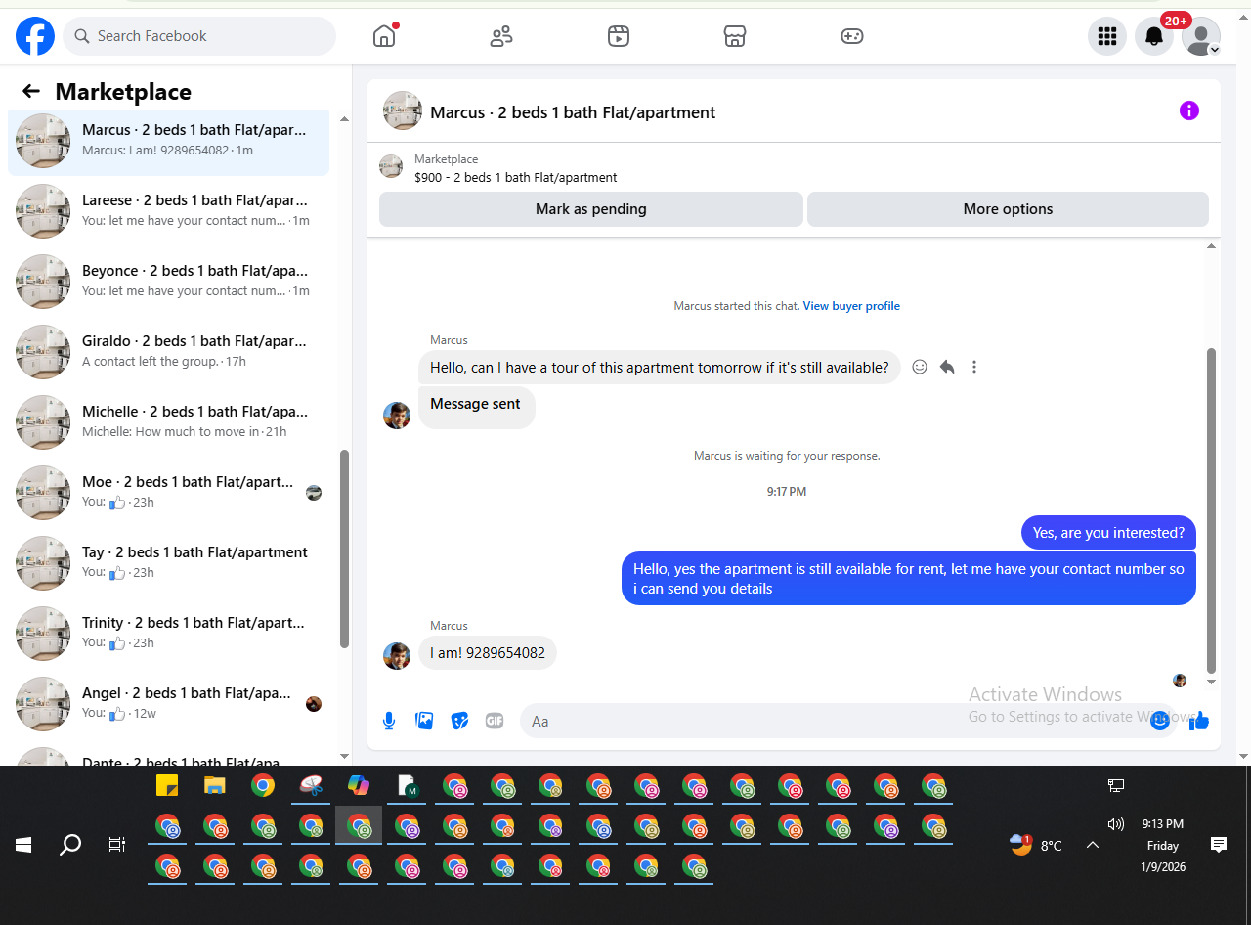Open Copilot from the taskbar
Image resolution: width=1251 pixels, height=925 pixels.
tap(359, 785)
